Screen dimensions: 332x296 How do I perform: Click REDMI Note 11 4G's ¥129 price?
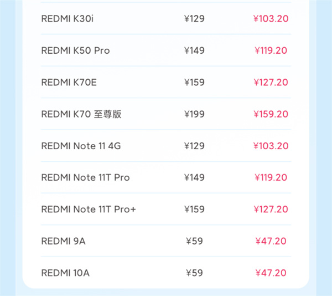194,146
